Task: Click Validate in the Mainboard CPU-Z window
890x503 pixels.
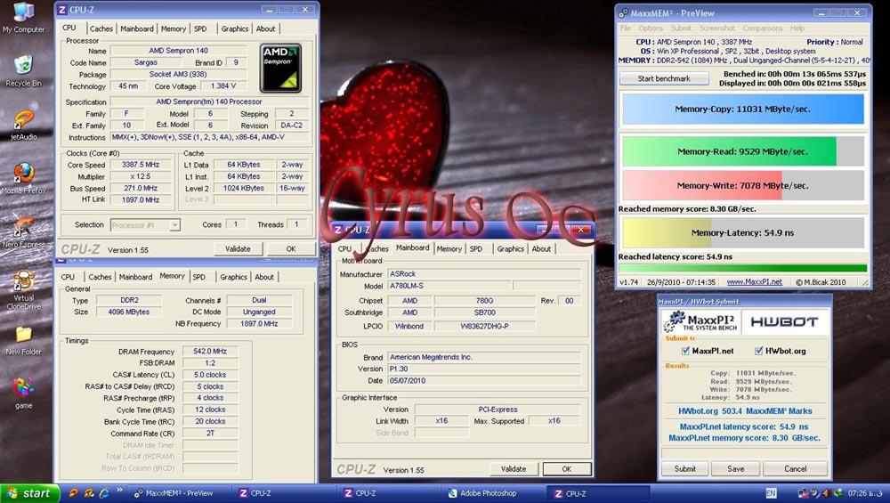Action: (x=514, y=469)
